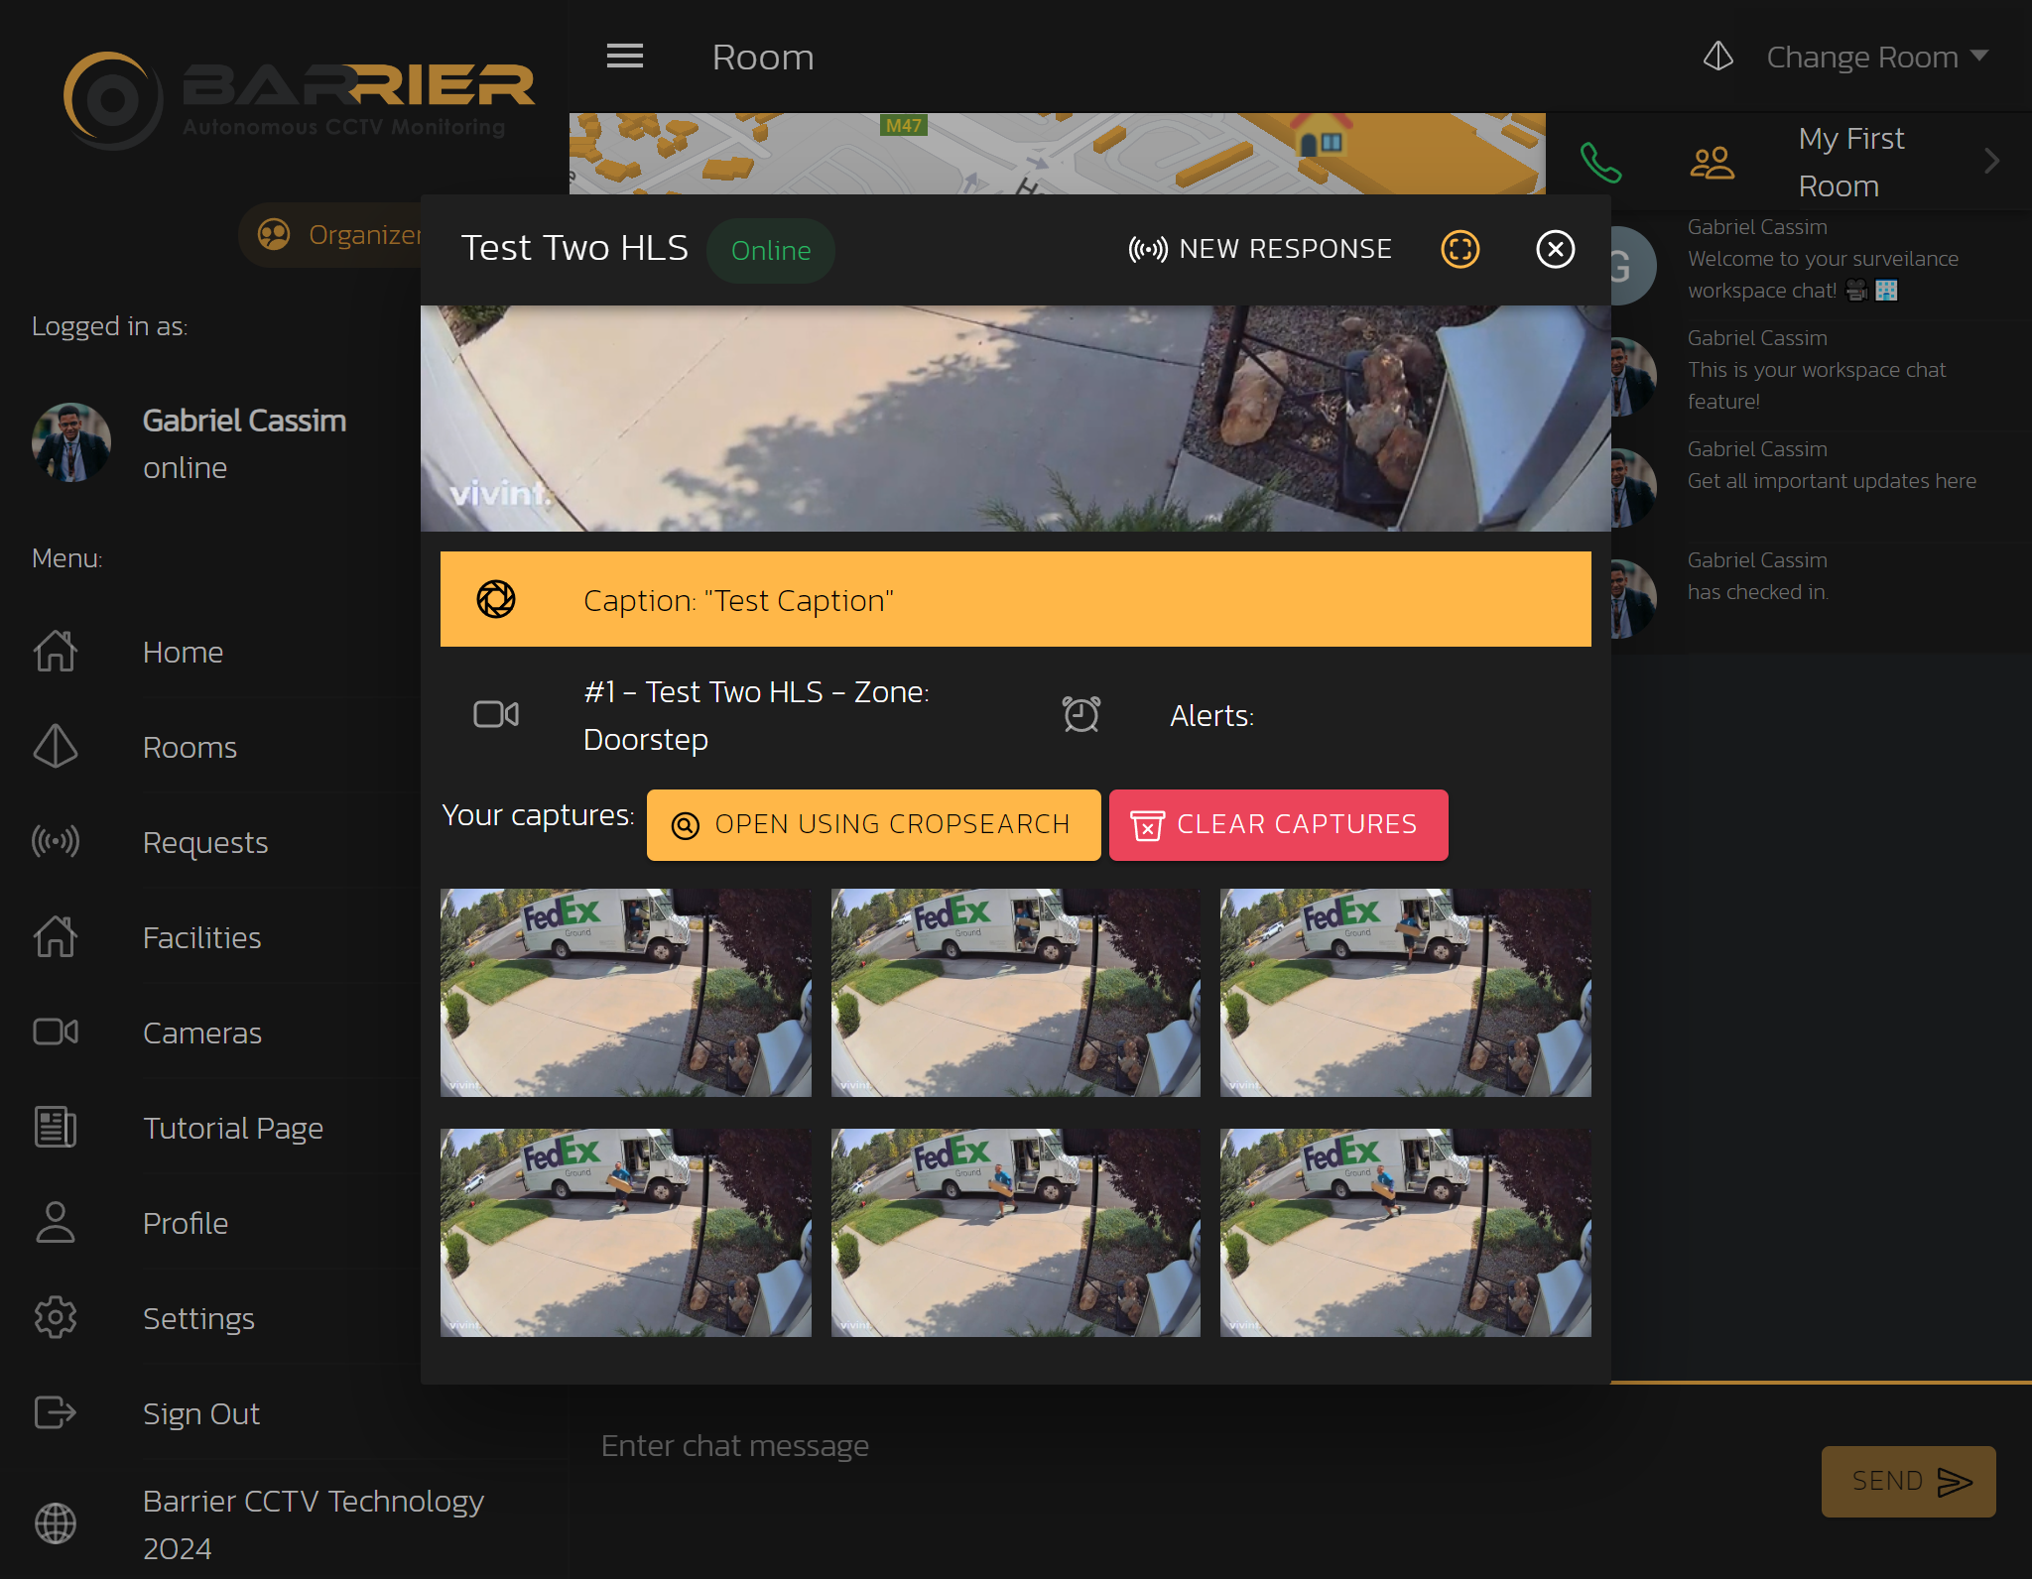Click the aperture icon in the caption bar

coord(496,599)
